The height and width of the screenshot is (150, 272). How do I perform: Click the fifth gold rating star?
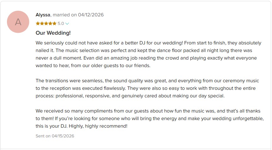54,24
